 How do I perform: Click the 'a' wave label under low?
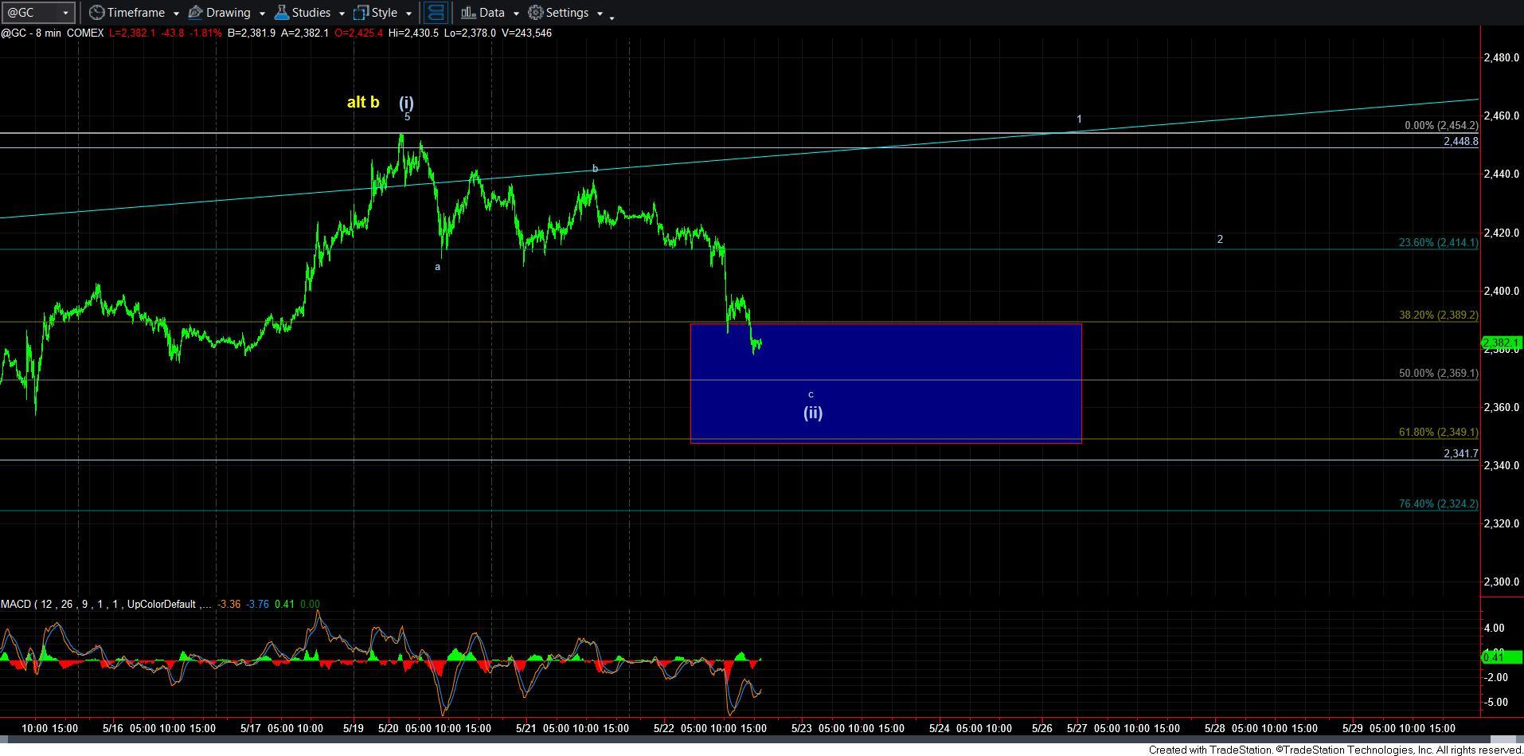pyautogui.click(x=437, y=267)
